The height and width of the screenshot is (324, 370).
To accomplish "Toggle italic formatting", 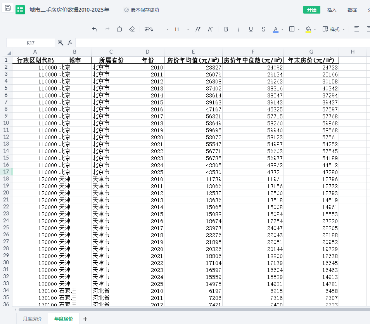I will (x=239, y=29).
